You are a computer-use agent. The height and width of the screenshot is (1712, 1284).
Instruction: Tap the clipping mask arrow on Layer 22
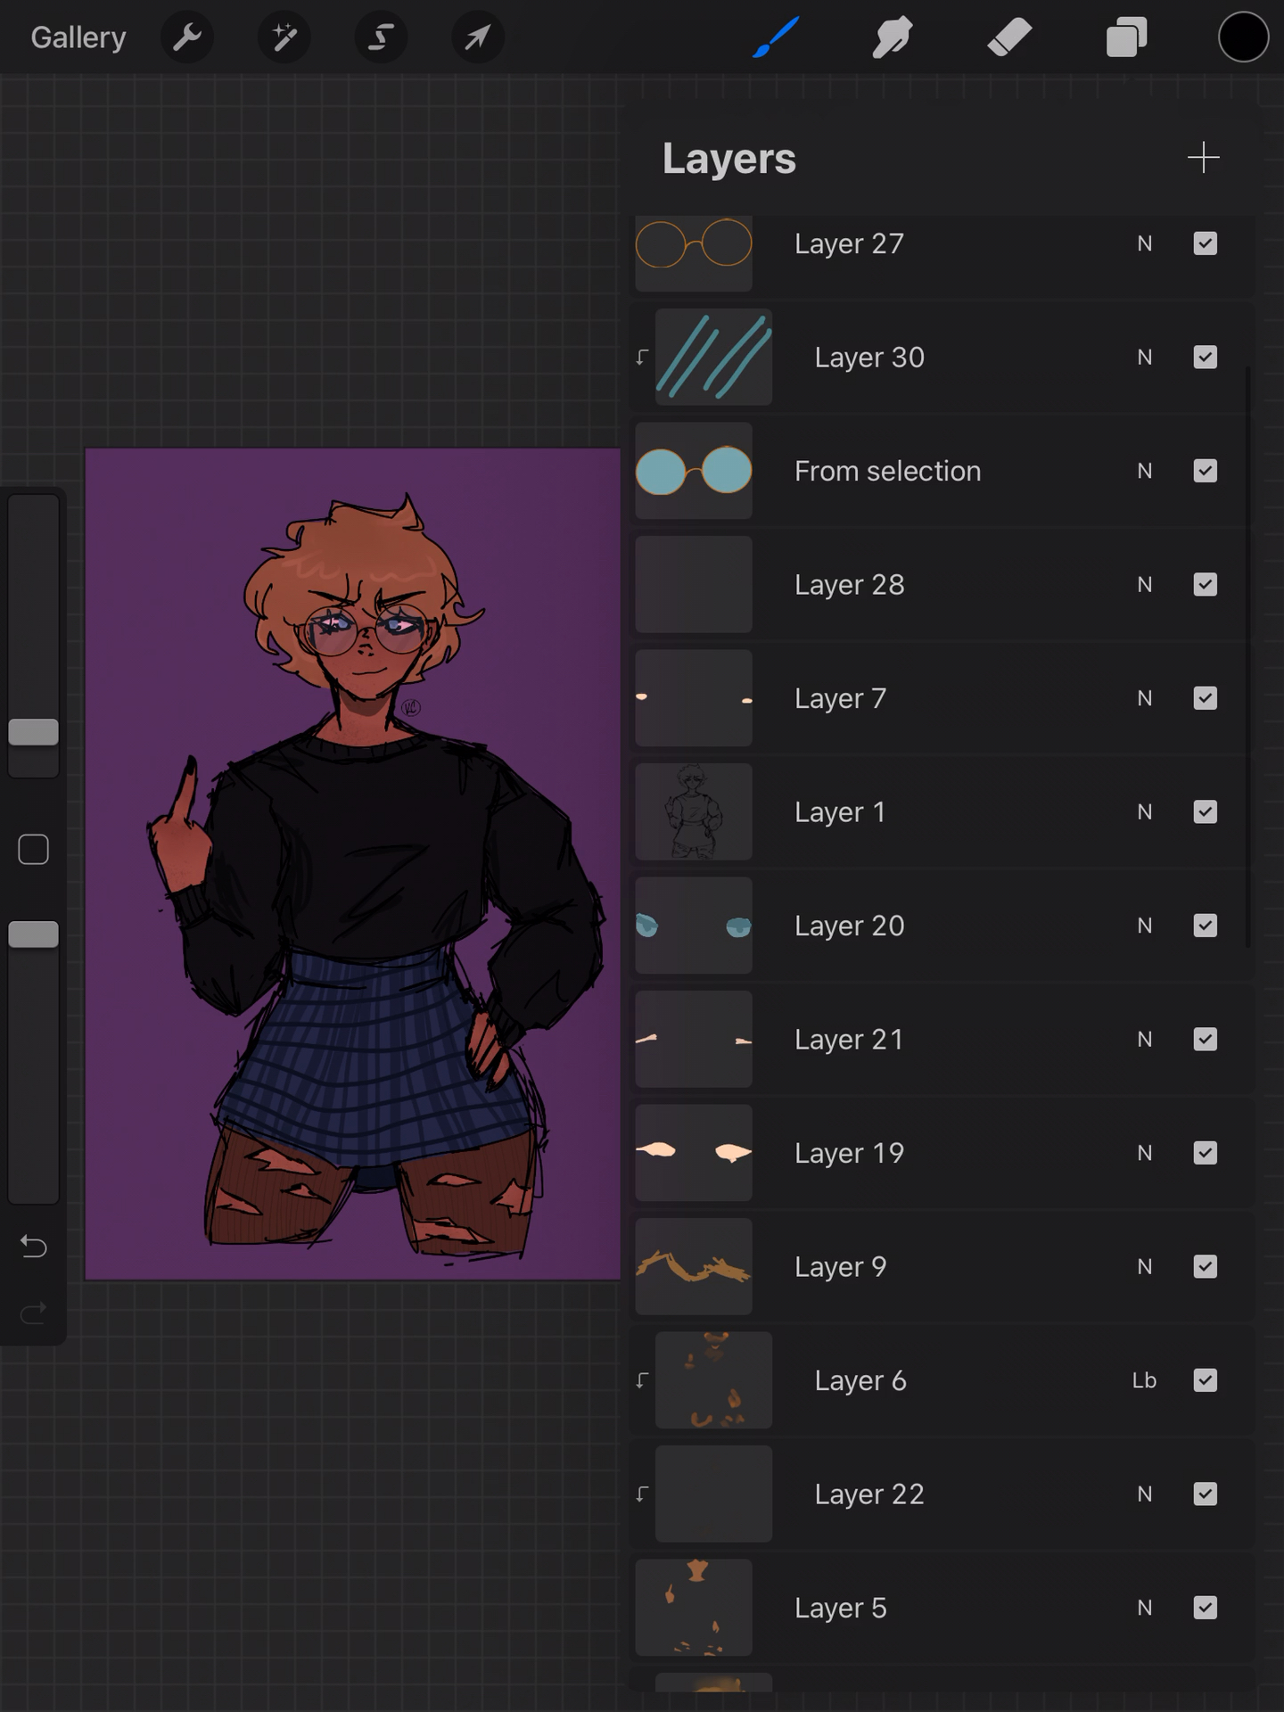click(642, 1494)
